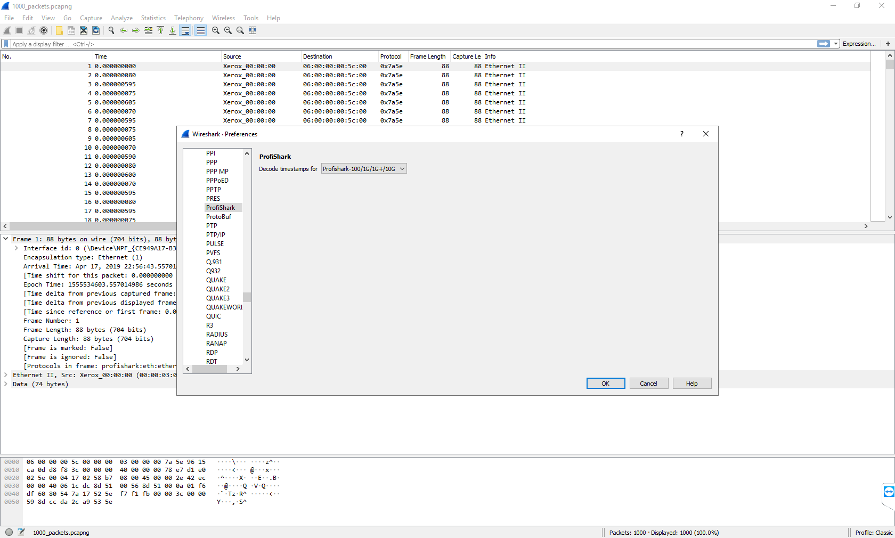Click the Preferences dialog question mark
895x538 pixels.
coord(682,134)
